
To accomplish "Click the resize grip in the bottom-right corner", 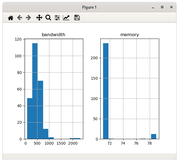I will (x=174, y=158).
